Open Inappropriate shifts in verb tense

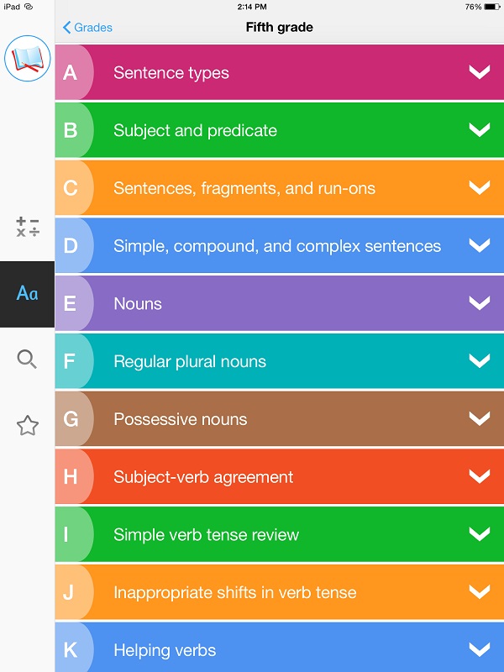[280, 592]
